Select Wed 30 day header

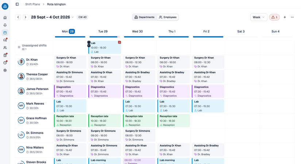(138, 31)
